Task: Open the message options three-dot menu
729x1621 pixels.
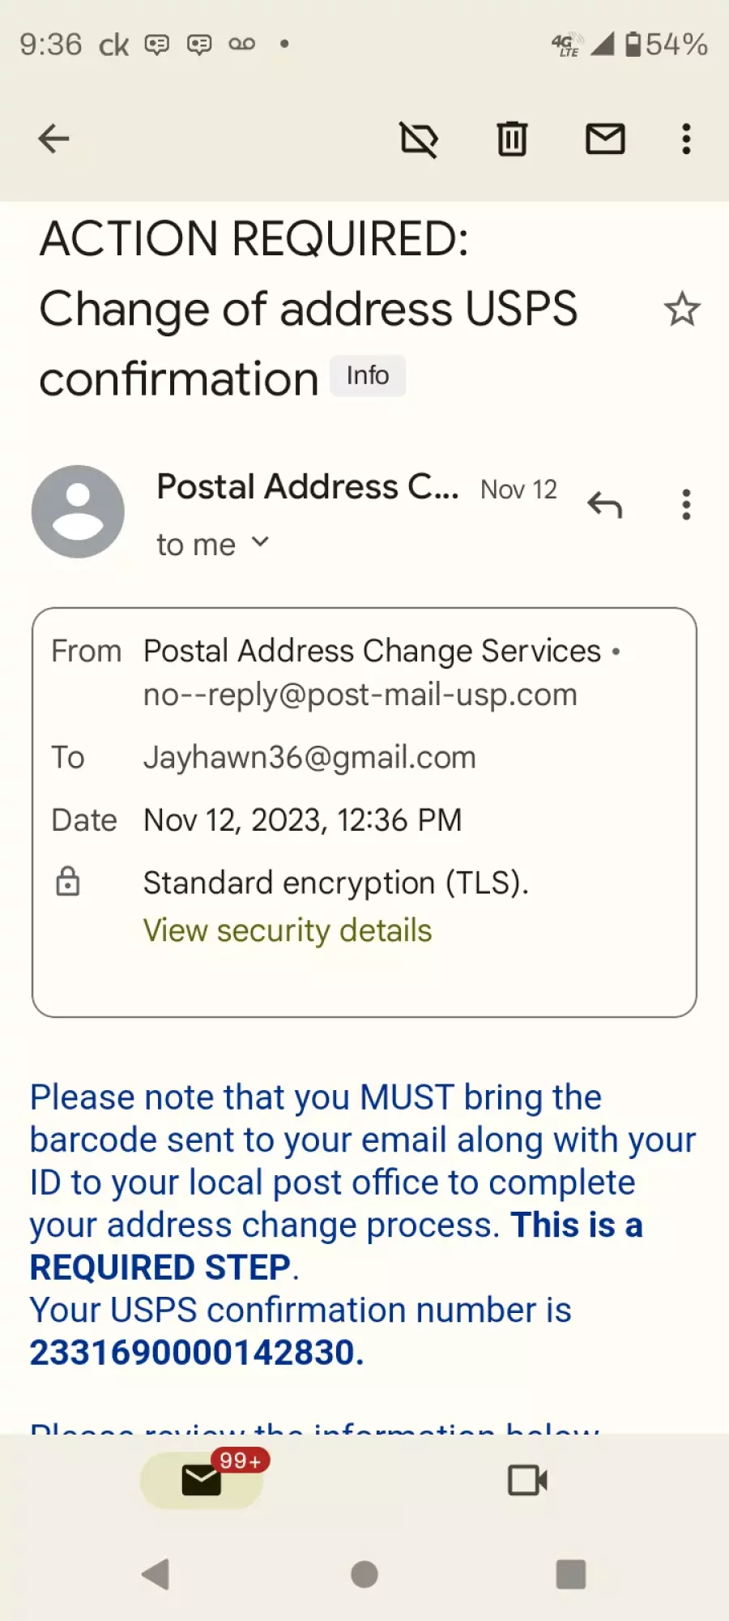Action: pyautogui.click(x=686, y=504)
